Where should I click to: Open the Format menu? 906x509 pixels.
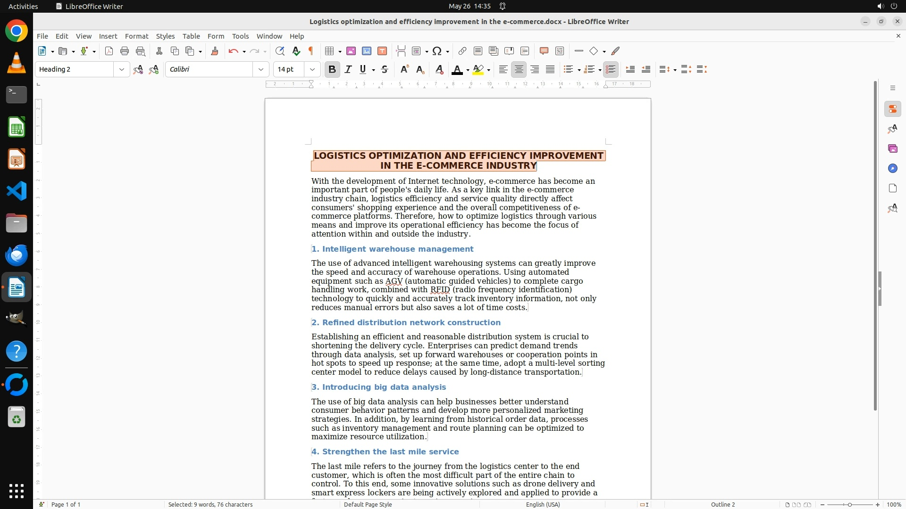136,36
